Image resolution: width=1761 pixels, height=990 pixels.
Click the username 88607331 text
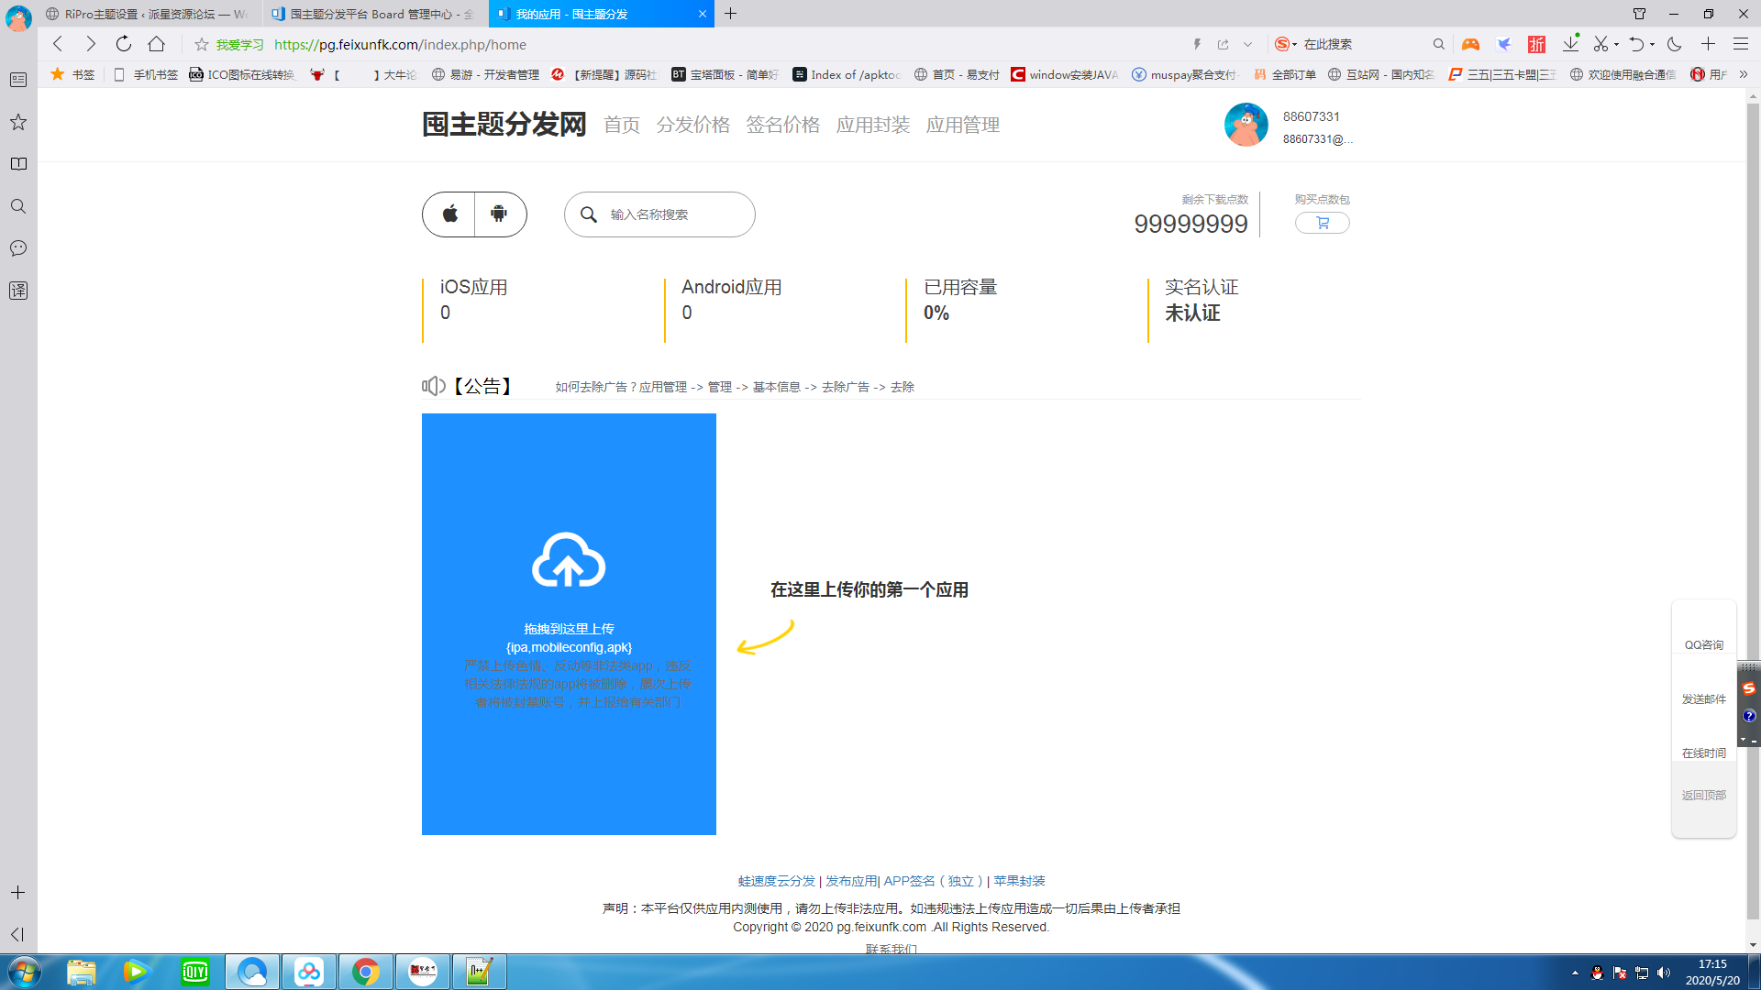pyautogui.click(x=1311, y=116)
